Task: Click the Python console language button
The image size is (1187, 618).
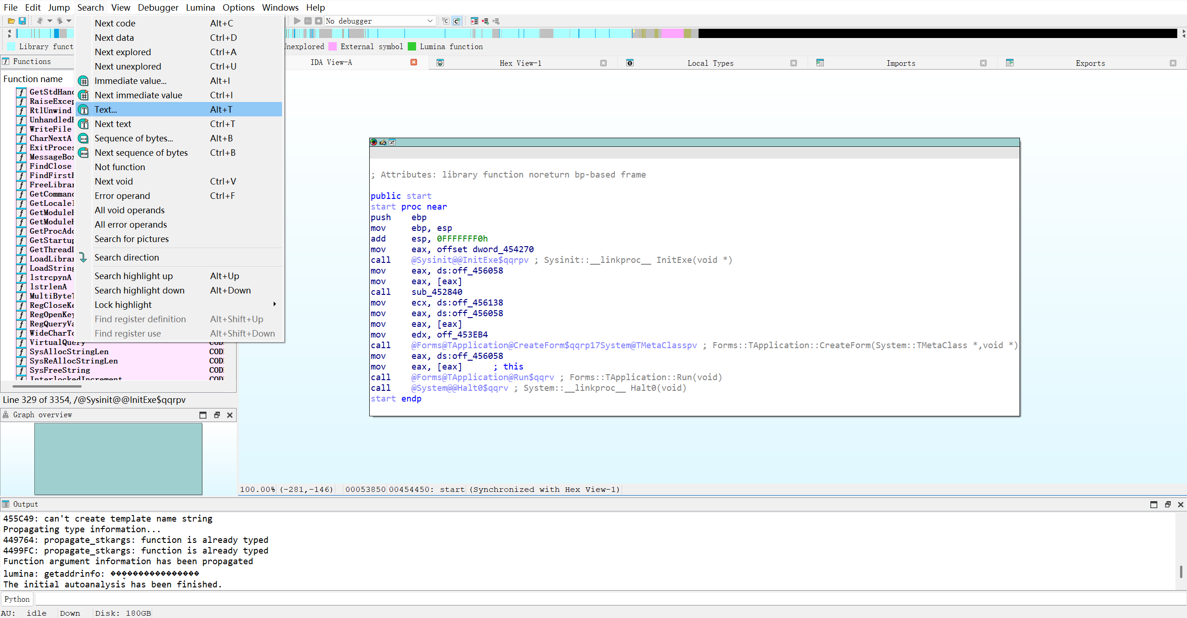Action: pyautogui.click(x=17, y=599)
